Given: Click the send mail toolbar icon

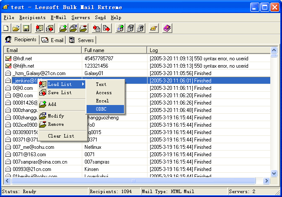Looking at the screenshot, I should tap(154, 28).
